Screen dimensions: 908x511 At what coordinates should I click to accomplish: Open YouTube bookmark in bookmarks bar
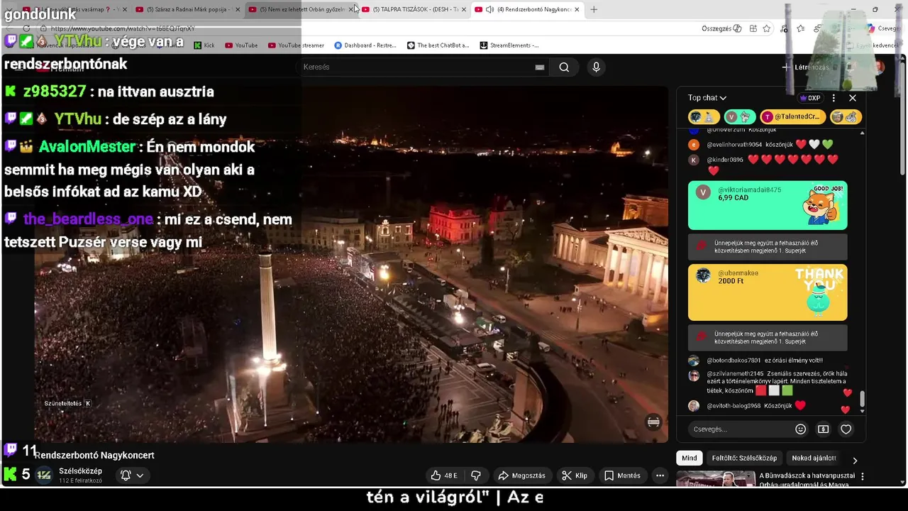click(x=241, y=45)
